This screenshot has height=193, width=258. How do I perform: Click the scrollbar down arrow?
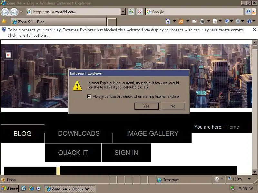(x=254, y=172)
